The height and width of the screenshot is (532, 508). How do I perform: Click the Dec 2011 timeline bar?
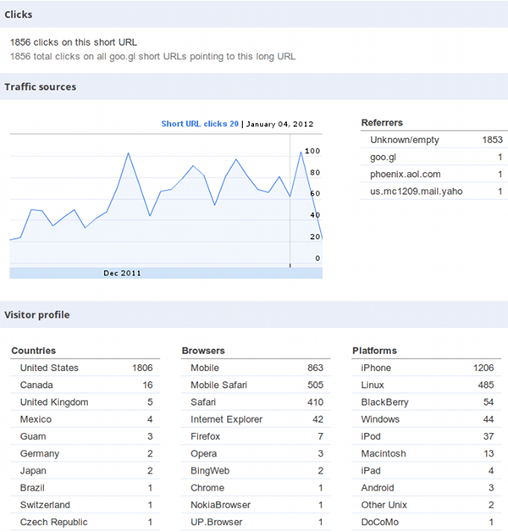point(166,273)
